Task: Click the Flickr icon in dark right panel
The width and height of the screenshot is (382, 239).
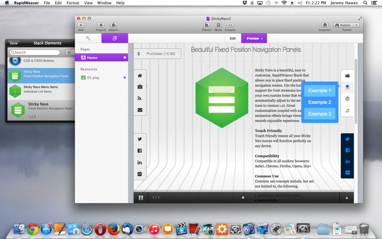Action: pyautogui.click(x=347, y=172)
